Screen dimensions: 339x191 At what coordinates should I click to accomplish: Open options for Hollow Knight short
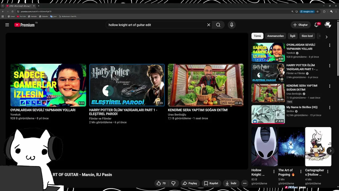(x=274, y=172)
